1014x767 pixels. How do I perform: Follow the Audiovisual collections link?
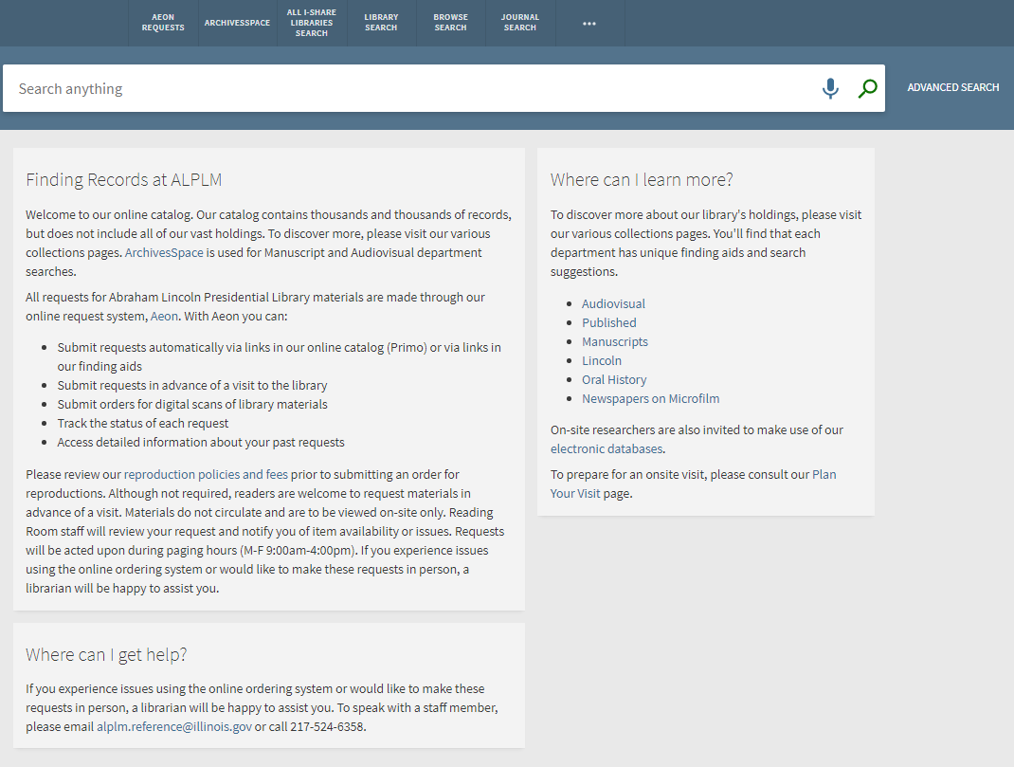[613, 304]
